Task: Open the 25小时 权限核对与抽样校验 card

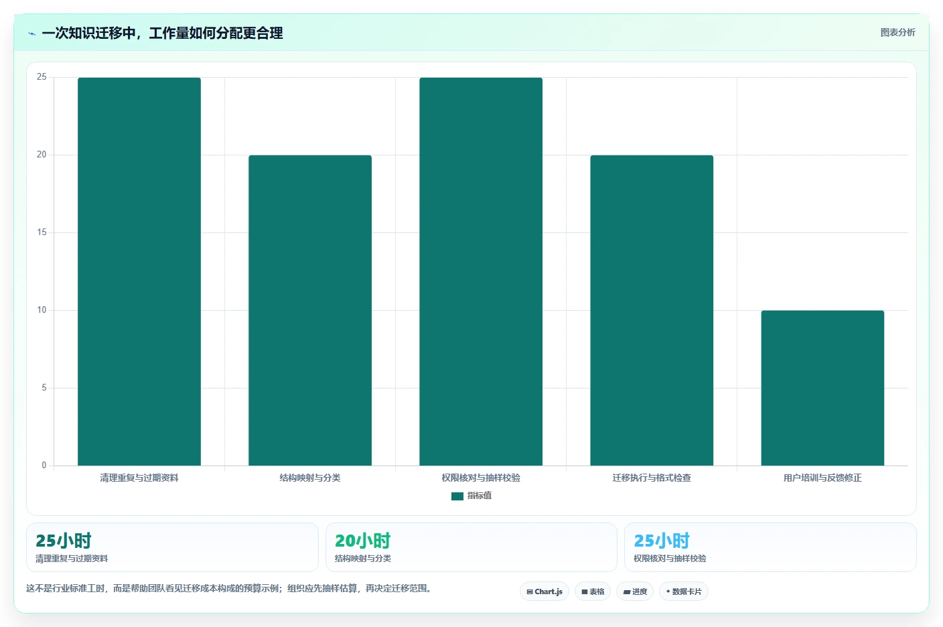Action: coord(770,547)
